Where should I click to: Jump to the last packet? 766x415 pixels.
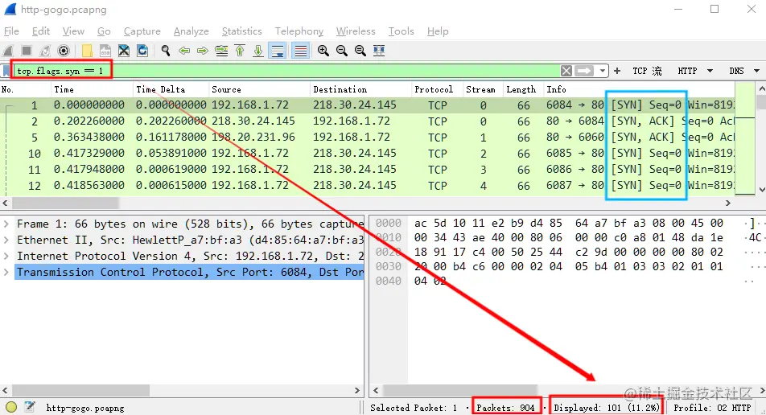click(x=258, y=51)
